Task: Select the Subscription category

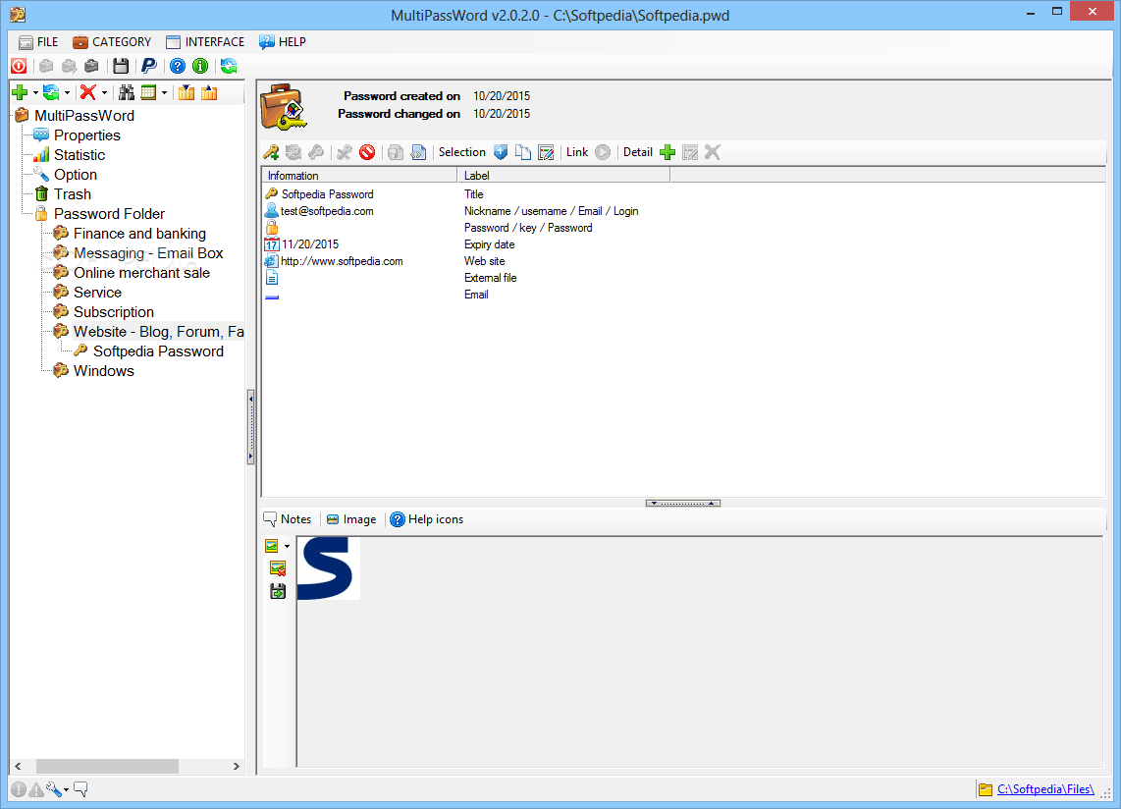Action: (x=114, y=312)
